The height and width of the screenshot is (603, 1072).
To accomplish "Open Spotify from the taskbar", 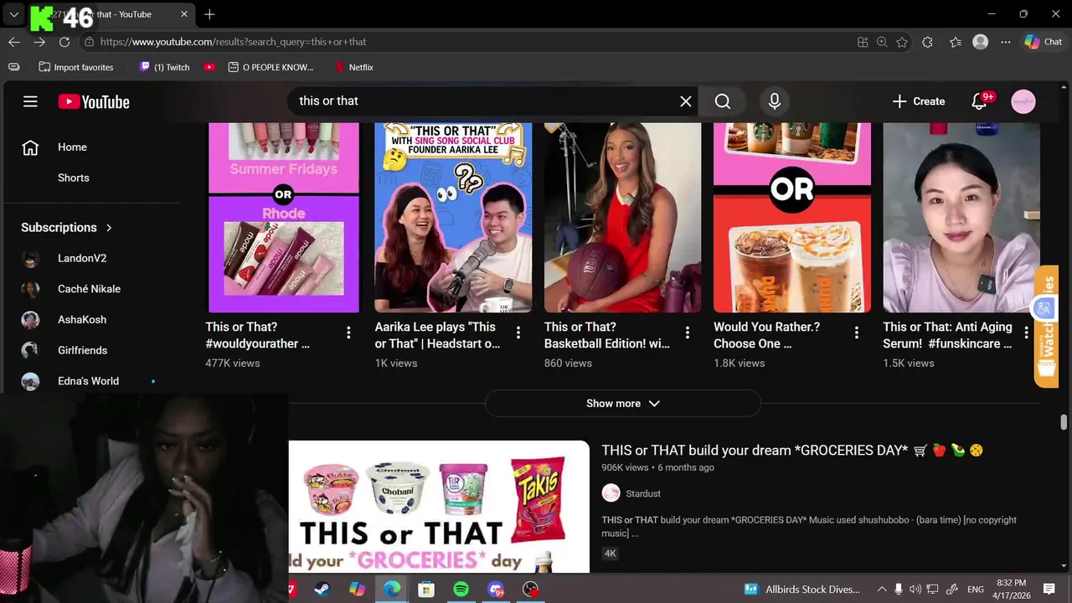I will click(461, 590).
